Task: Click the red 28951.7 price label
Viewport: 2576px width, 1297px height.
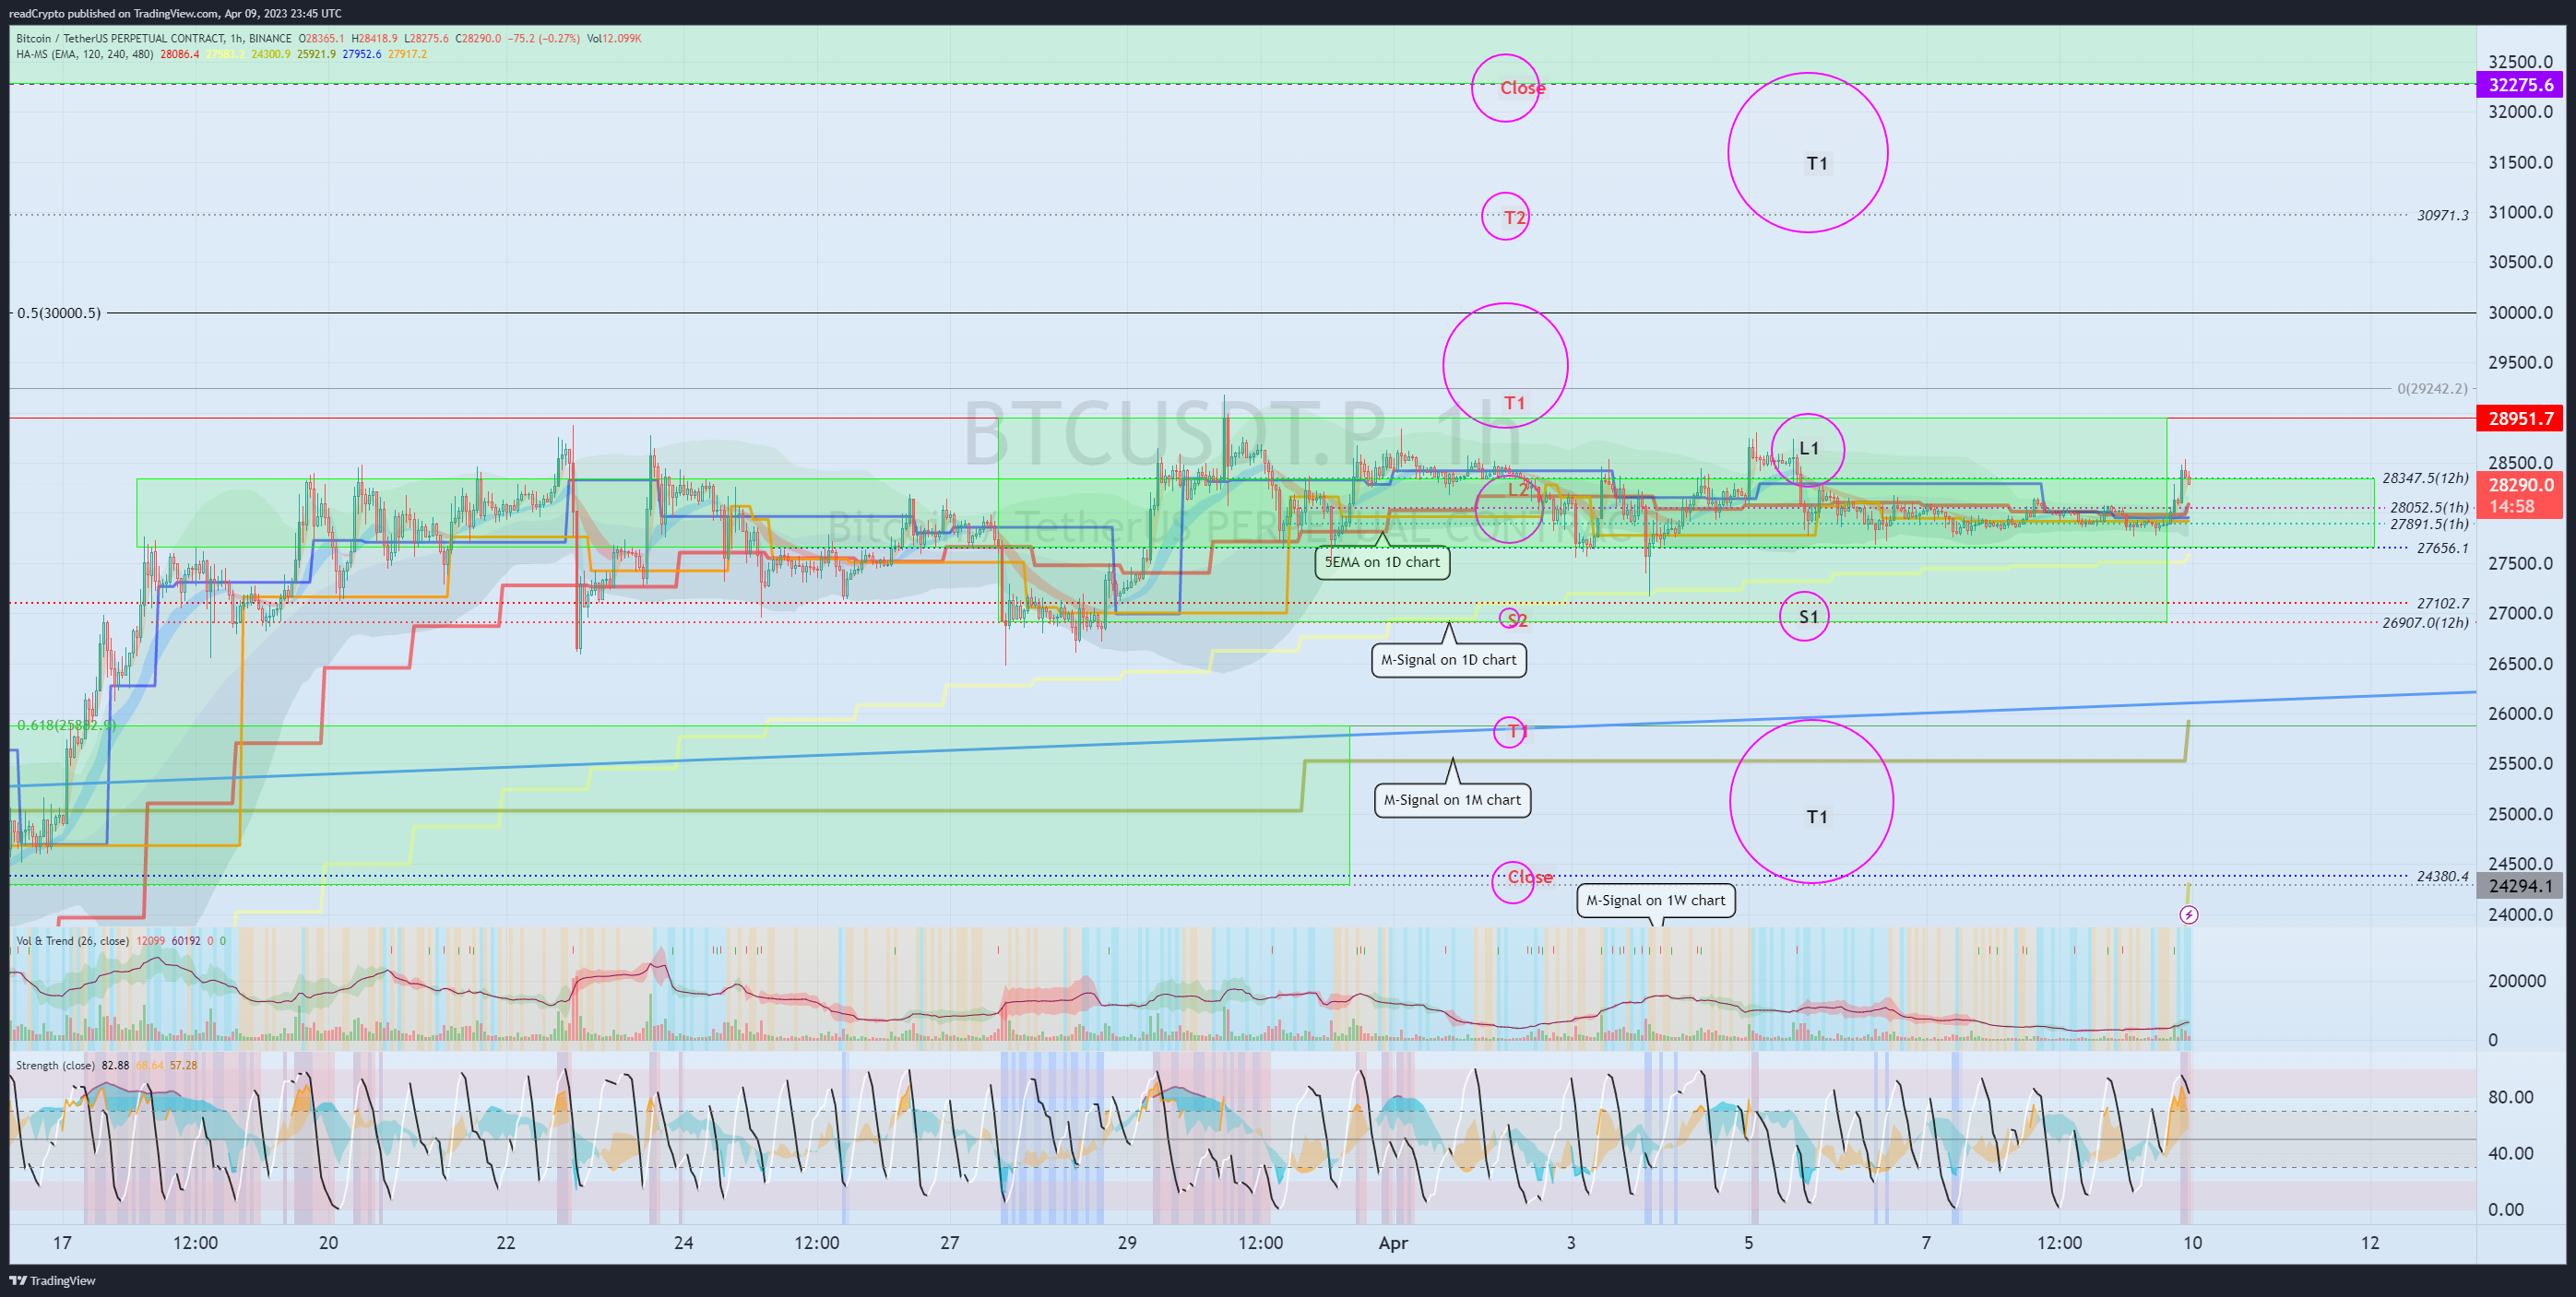Action: tap(2520, 418)
